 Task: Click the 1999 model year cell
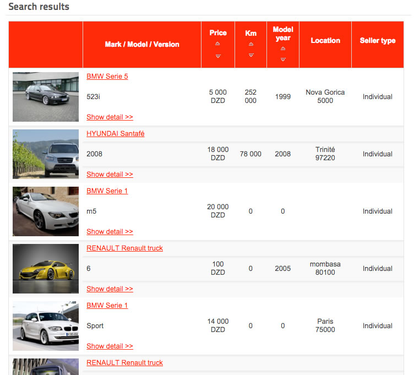point(283,97)
